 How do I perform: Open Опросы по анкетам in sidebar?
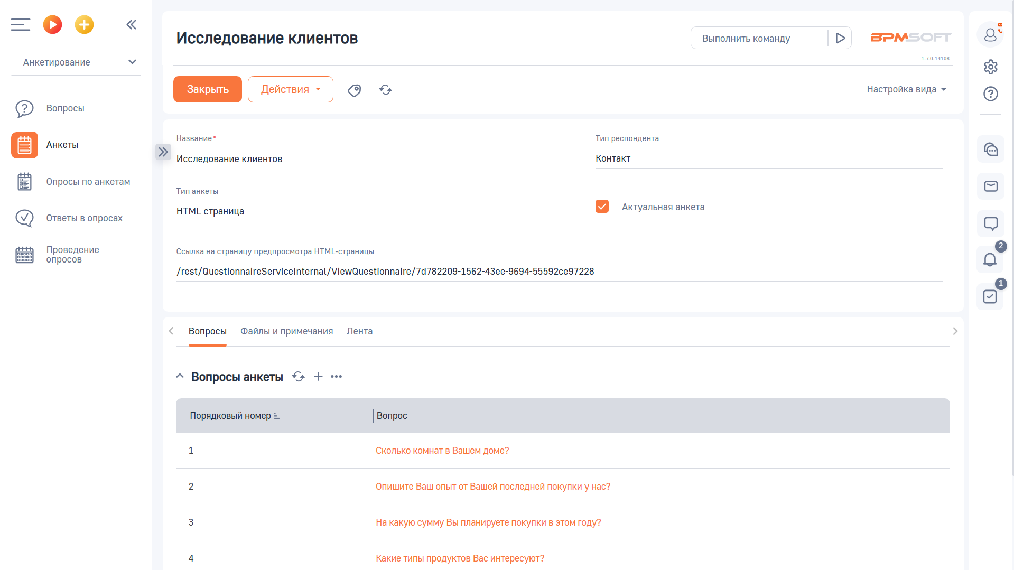[88, 182]
